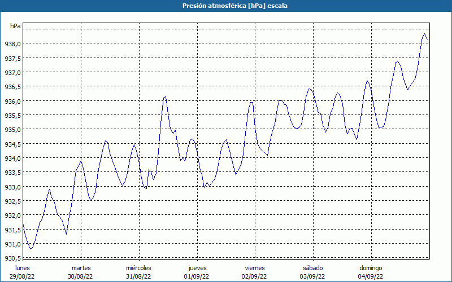
Task: Select the date 29/08/22
Action: point(22,276)
